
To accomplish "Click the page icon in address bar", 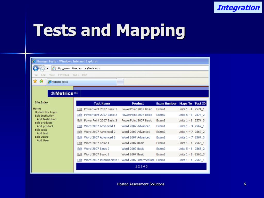I will 54,68.
